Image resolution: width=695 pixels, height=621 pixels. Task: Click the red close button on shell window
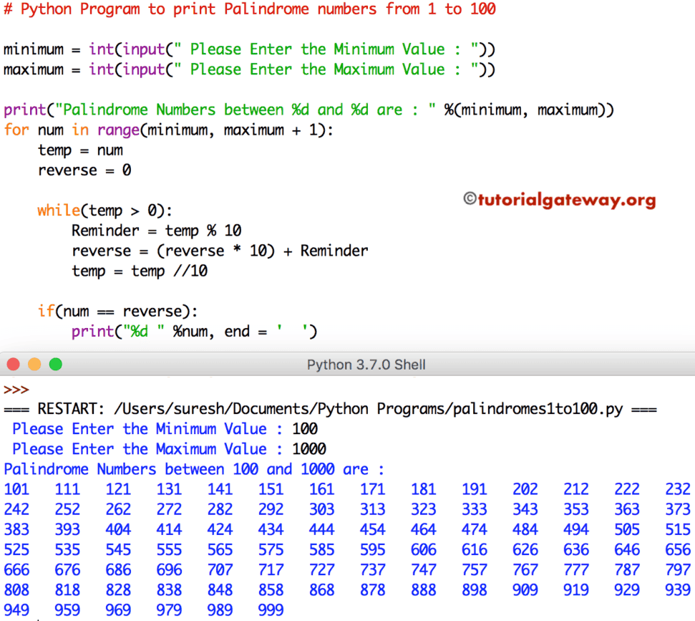(13, 364)
